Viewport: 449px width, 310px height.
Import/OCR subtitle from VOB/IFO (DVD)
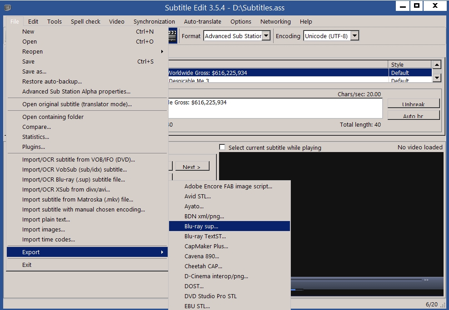pos(87,160)
